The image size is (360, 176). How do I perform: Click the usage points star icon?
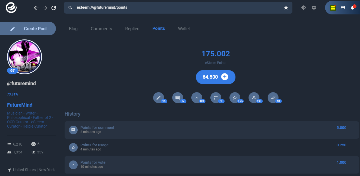tap(235, 98)
